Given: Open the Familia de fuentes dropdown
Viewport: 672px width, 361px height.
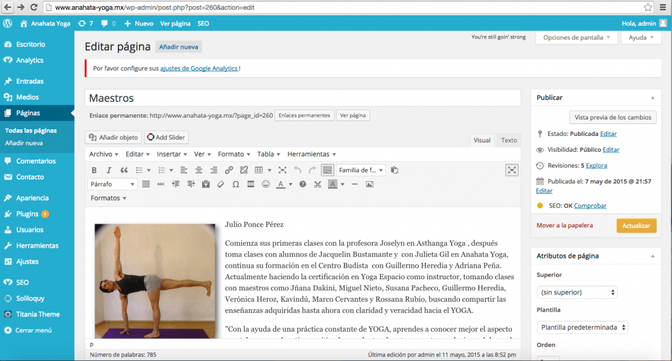Looking at the screenshot, I should (361, 170).
